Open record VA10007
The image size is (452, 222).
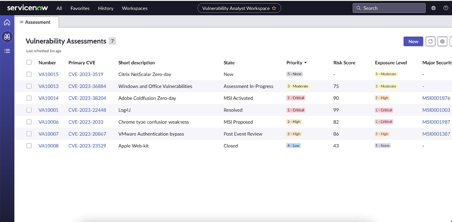click(x=49, y=134)
